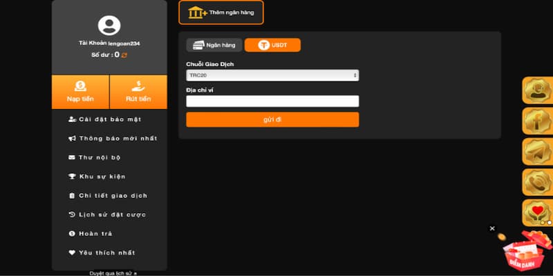The height and width of the screenshot is (276, 553).
Task: Open the Rút tiền withdrawal section
Action: click(x=138, y=92)
